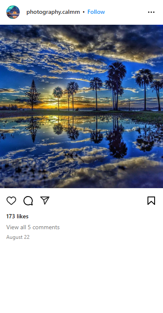
Task: Visit the photography.calmm username link
Action: pyautogui.click(x=53, y=12)
